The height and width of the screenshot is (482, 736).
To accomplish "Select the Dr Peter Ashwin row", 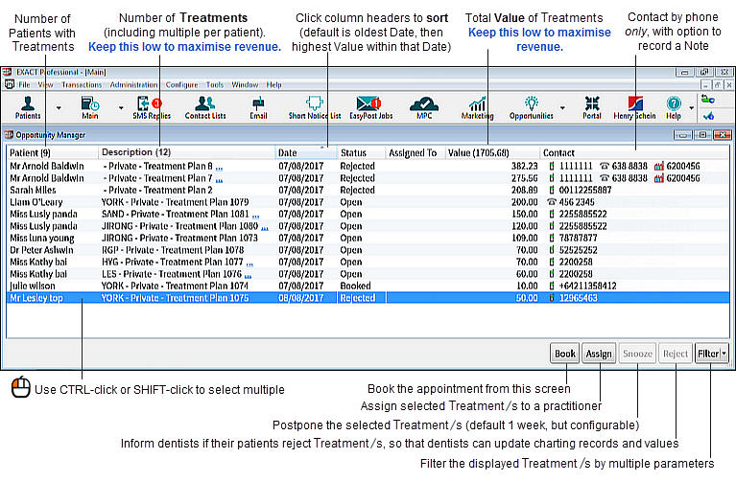I will click(368, 250).
